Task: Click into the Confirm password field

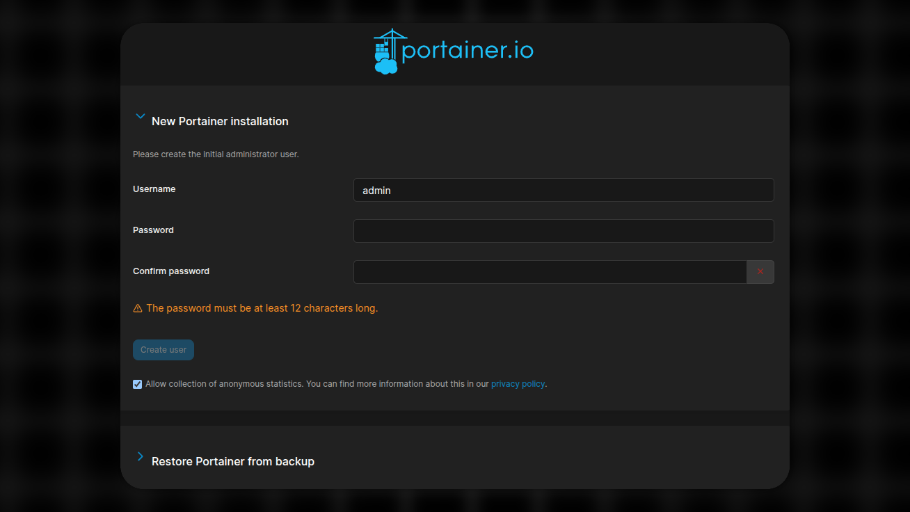Action: coord(550,272)
